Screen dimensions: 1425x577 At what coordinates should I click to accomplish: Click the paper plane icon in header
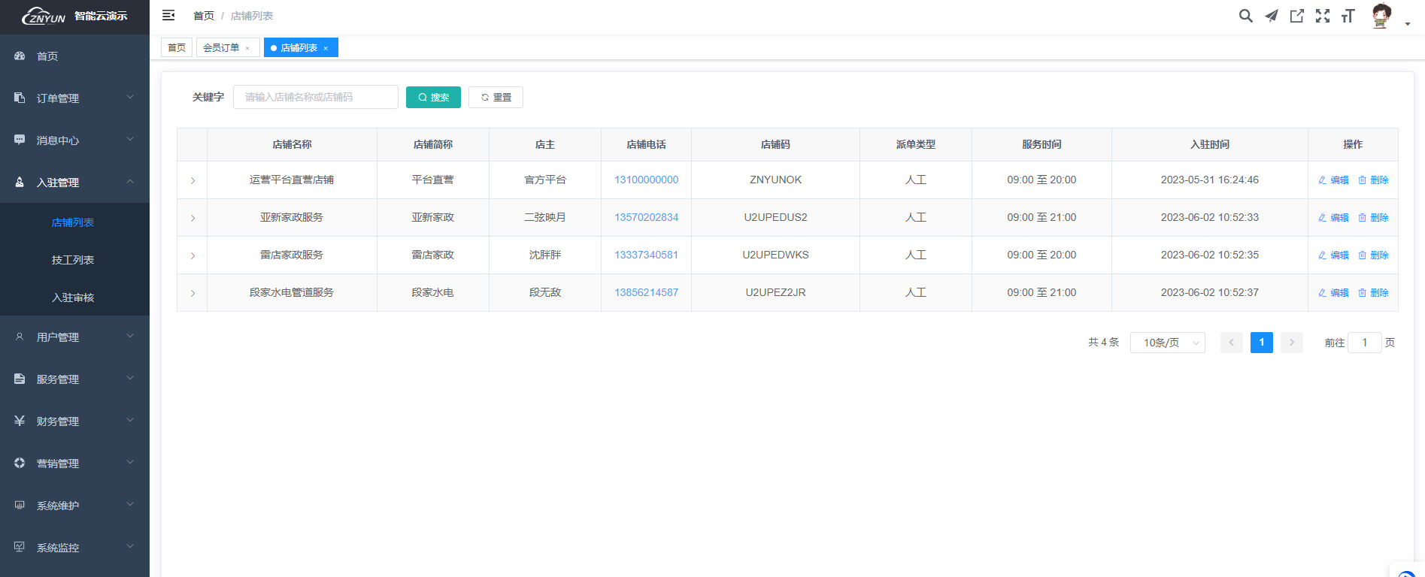1271,16
